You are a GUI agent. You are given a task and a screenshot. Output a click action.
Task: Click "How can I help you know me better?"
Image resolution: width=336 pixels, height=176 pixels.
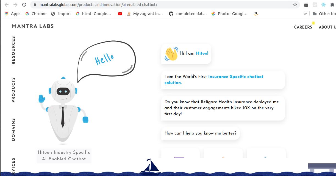(x=201, y=133)
